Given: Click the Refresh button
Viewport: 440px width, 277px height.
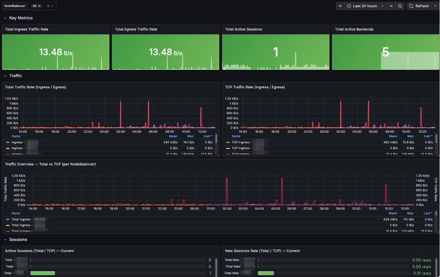Looking at the screenshot, I should pyautogui.click(x=422, y=6).
